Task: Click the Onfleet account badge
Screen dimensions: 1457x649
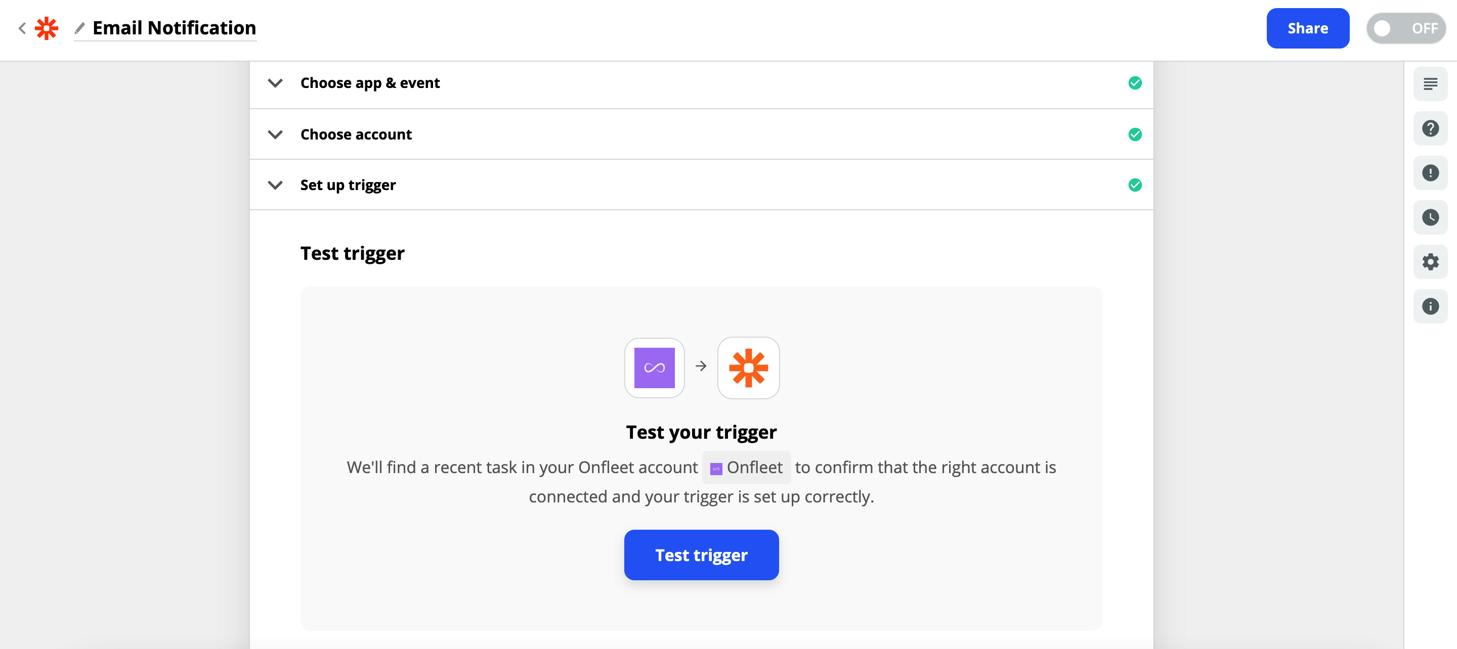Action: coord(746,468)
